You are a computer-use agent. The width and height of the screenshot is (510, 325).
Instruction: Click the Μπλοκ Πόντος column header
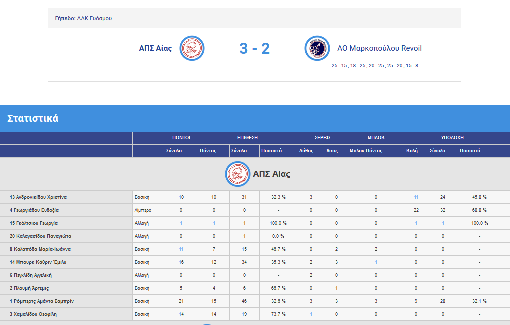[x=366, y=151]
